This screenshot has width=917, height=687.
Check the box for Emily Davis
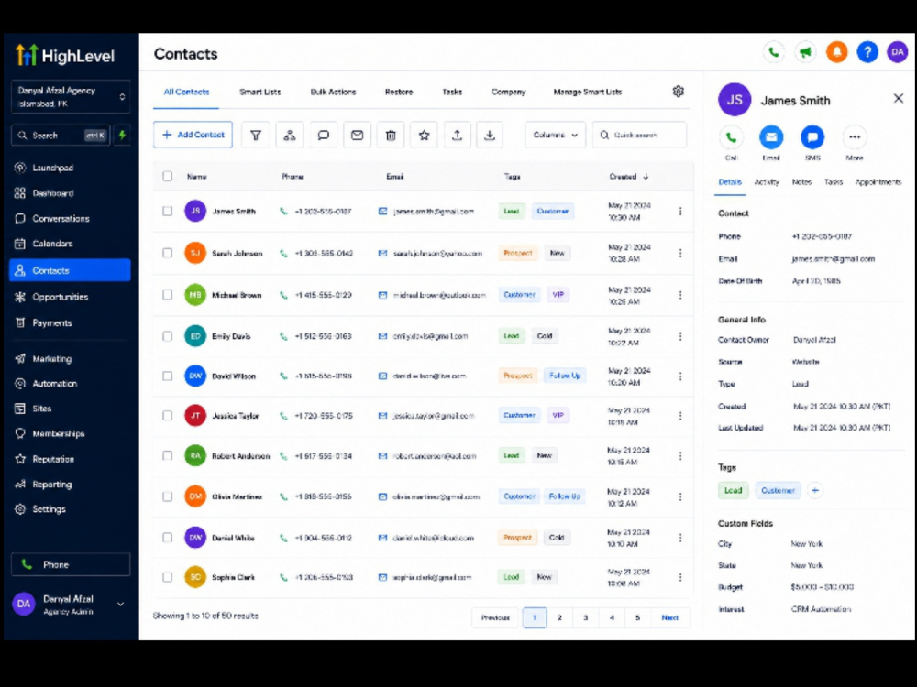click(167, 336)
